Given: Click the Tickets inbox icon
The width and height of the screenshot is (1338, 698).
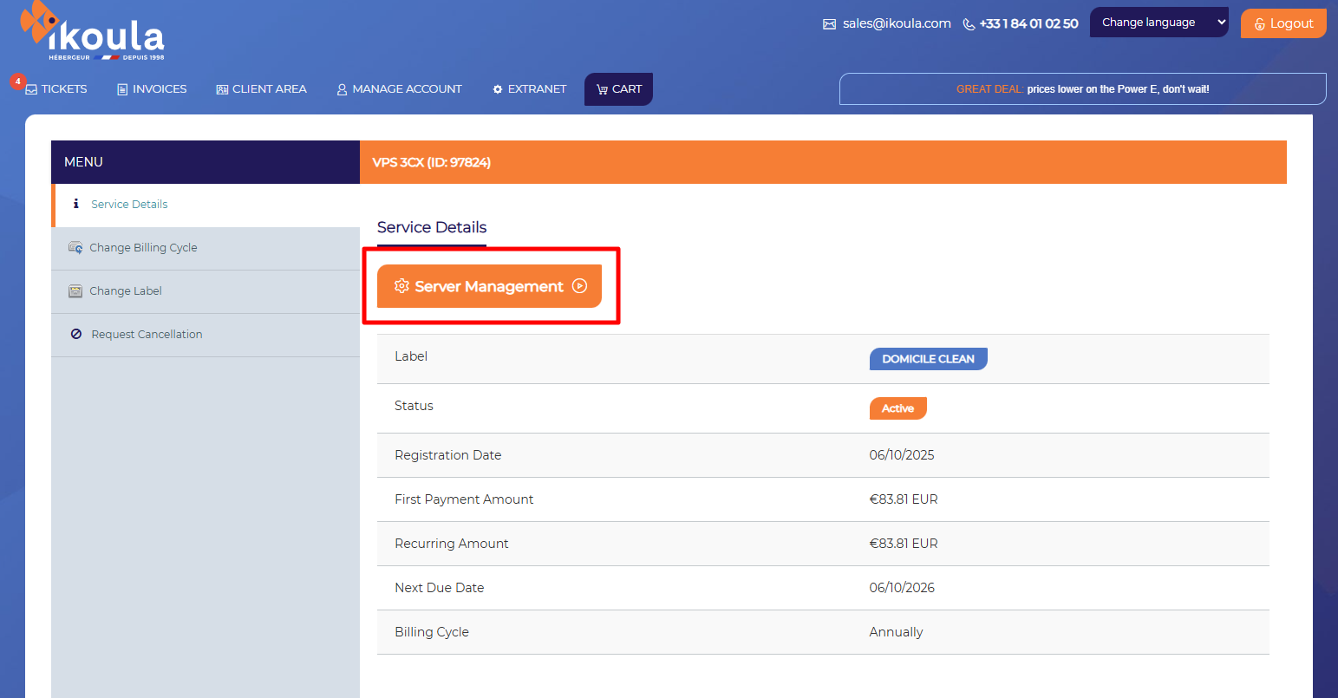Looking at the screenshot, I should tap(31, 89).
